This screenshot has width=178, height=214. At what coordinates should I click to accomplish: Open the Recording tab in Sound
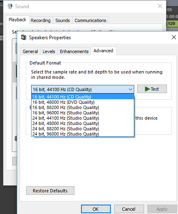pyautogui.click(x=41, y=20)
